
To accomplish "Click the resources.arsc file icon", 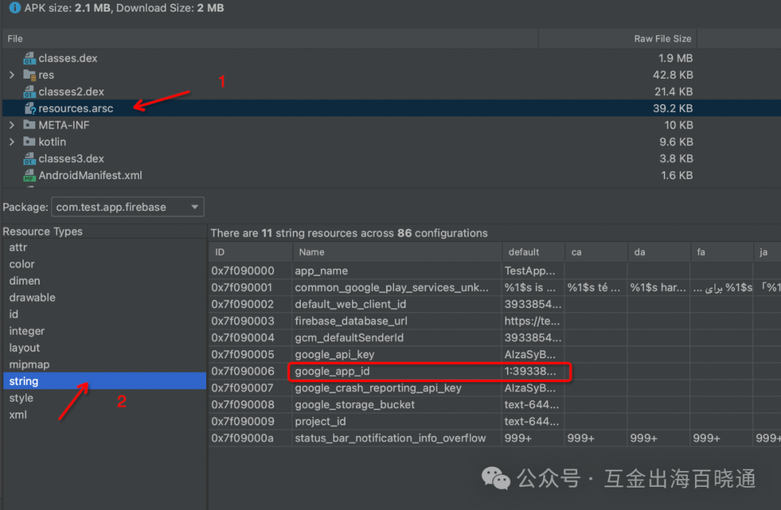I will click(x=29, y=108).
